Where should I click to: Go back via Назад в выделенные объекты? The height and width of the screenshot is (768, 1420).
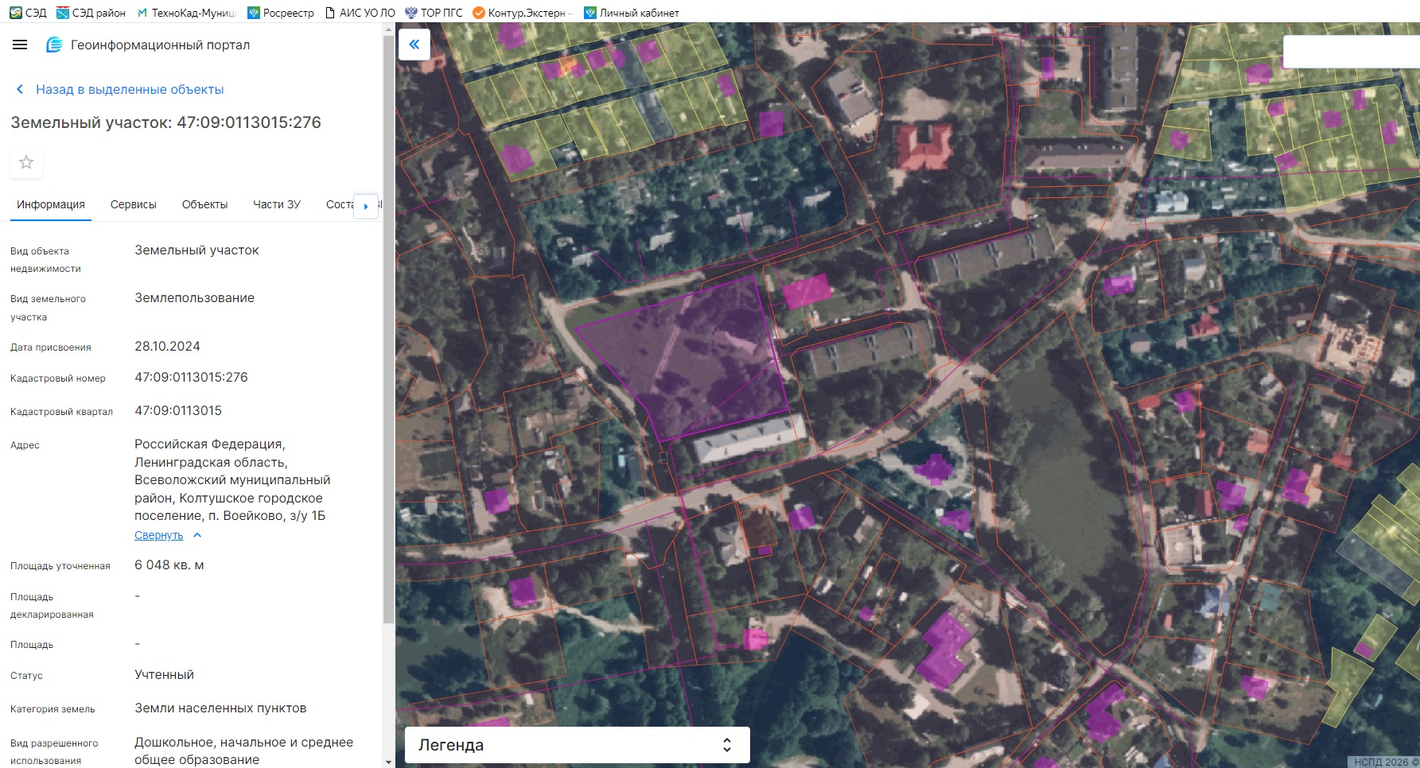pos(130,90)
